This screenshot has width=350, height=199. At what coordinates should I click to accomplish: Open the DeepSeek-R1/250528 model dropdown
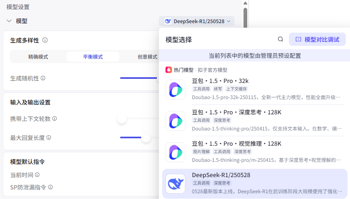196,21
